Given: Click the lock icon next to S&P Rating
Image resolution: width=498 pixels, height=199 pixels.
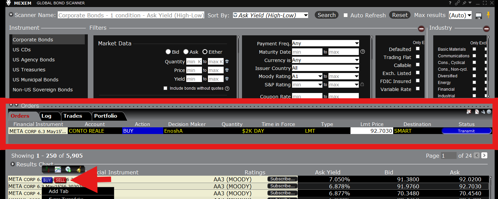Looking at the screenshot, I should coord(362,84).
